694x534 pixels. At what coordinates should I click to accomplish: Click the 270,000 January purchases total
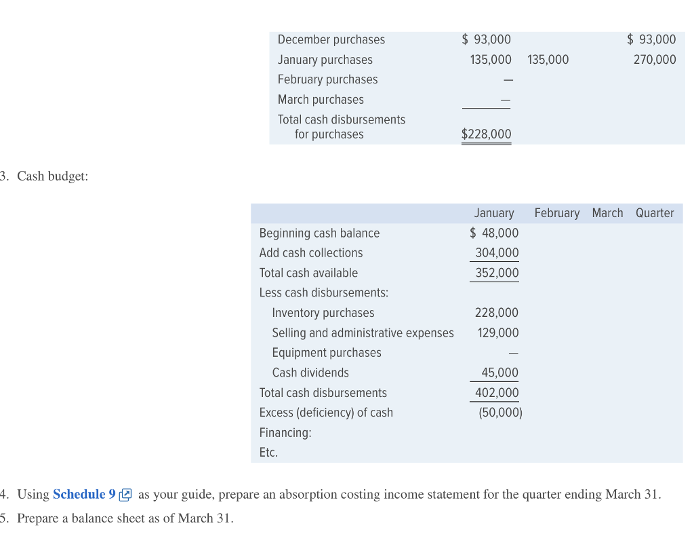[655, 60]
